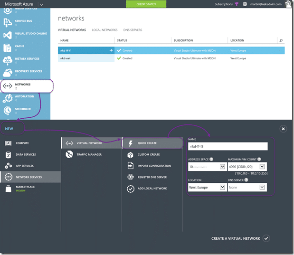This screenshot has width=294, height=255.
Task: Click the Address Space help icon
Action: [211, 159]
